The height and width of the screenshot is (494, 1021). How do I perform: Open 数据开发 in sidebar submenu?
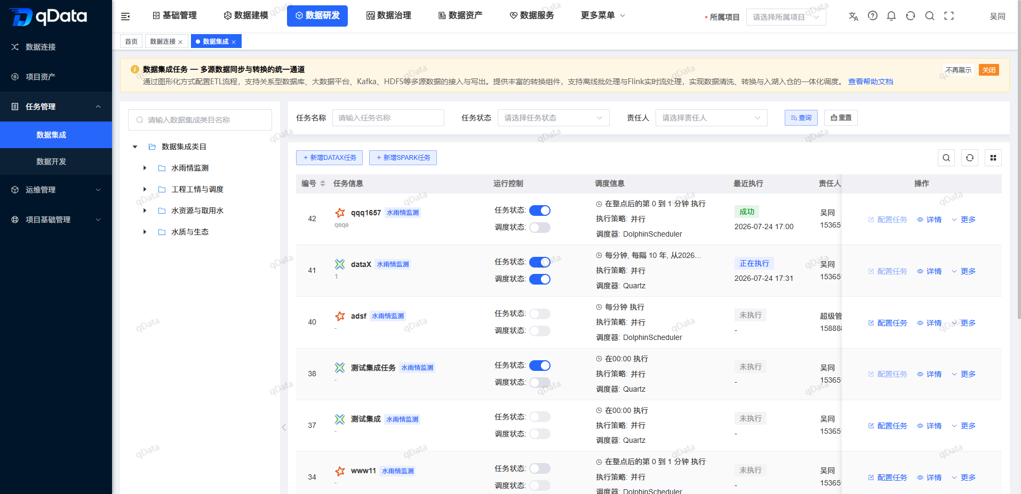pyautogui.click(x=56, y=161)
